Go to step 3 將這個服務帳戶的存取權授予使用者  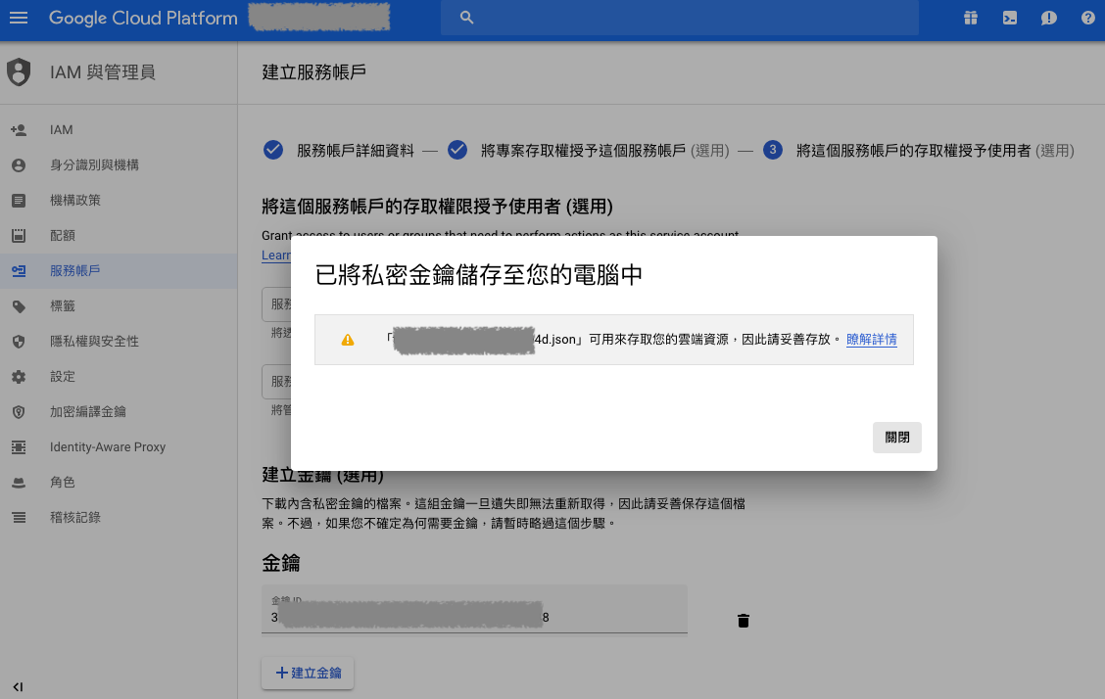pos(913,151)
